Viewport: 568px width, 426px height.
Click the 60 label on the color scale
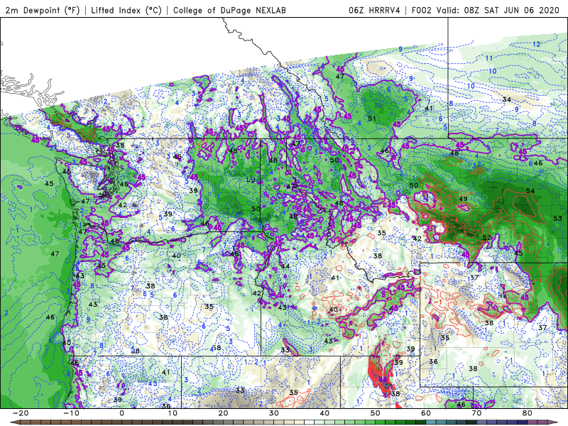pyautogui.click(x=426, y=413)
